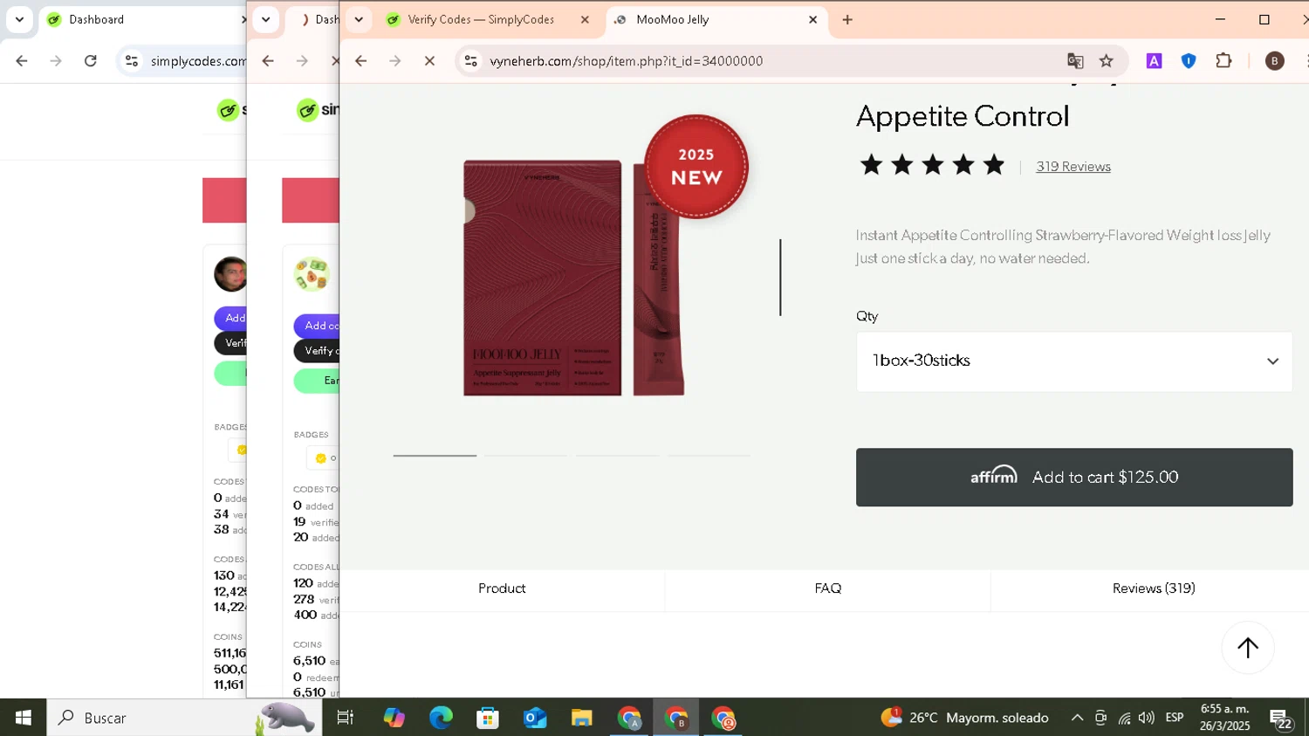Show hidden system tray icons chevron
1309x736 pixels.
(1077, 718)
